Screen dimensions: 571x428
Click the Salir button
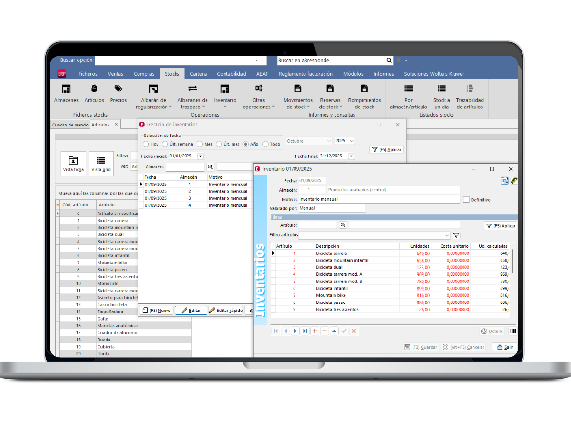504,347
